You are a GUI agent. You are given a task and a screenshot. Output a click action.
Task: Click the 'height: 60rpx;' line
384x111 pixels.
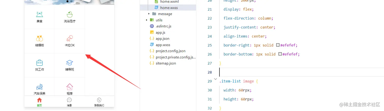(238, 99)
